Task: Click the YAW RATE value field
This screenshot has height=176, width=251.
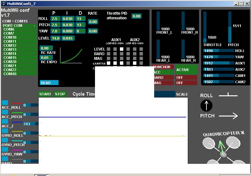Action: 93,31
